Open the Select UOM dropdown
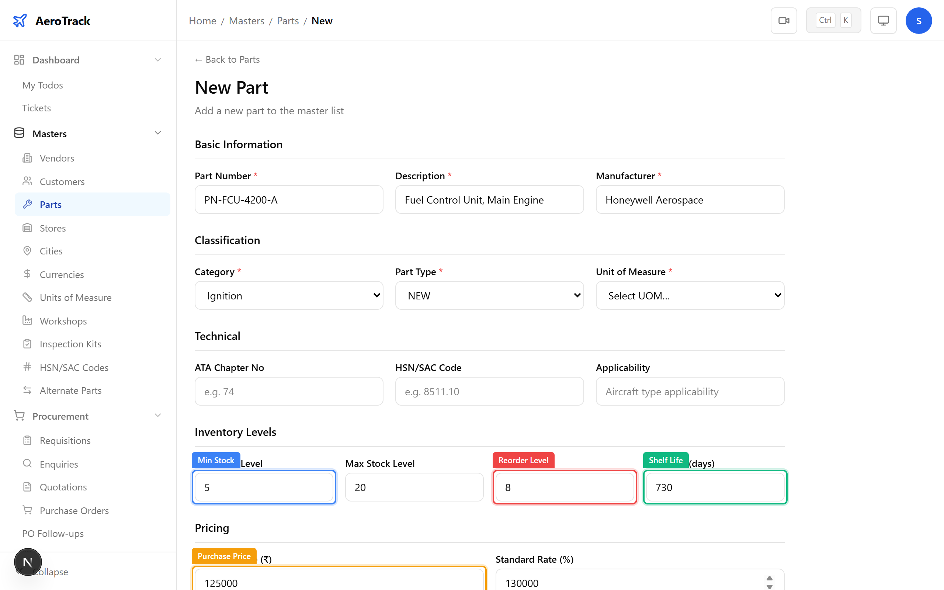 click(x=690, y=295)
